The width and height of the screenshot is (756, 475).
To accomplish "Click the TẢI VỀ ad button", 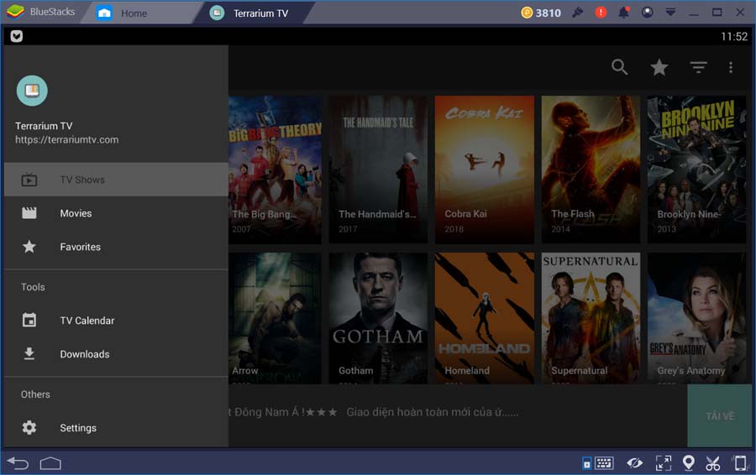I will coord(720,415).
